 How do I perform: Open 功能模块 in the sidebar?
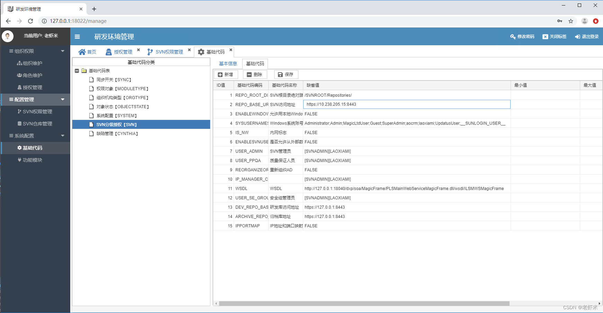(x=30, y=160)
